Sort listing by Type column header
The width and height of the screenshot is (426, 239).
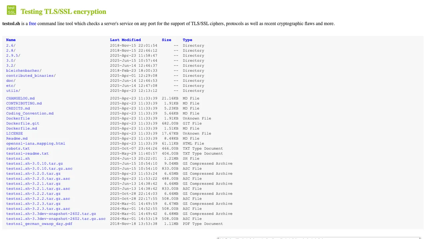click(x=187, y=40)
